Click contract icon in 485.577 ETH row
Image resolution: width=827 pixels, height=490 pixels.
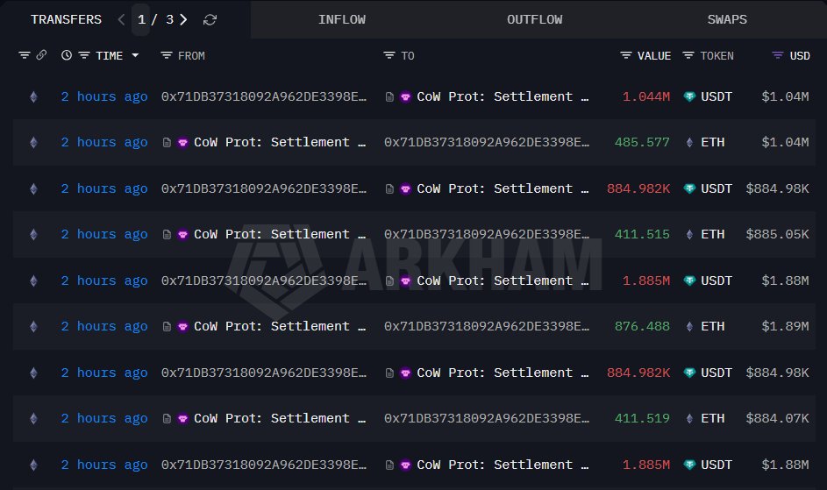[167, 142]
